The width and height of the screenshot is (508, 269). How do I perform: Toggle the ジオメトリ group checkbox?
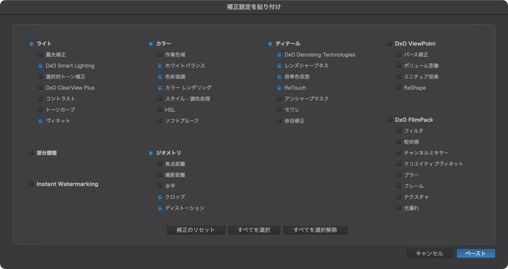[x=151, y=153]
